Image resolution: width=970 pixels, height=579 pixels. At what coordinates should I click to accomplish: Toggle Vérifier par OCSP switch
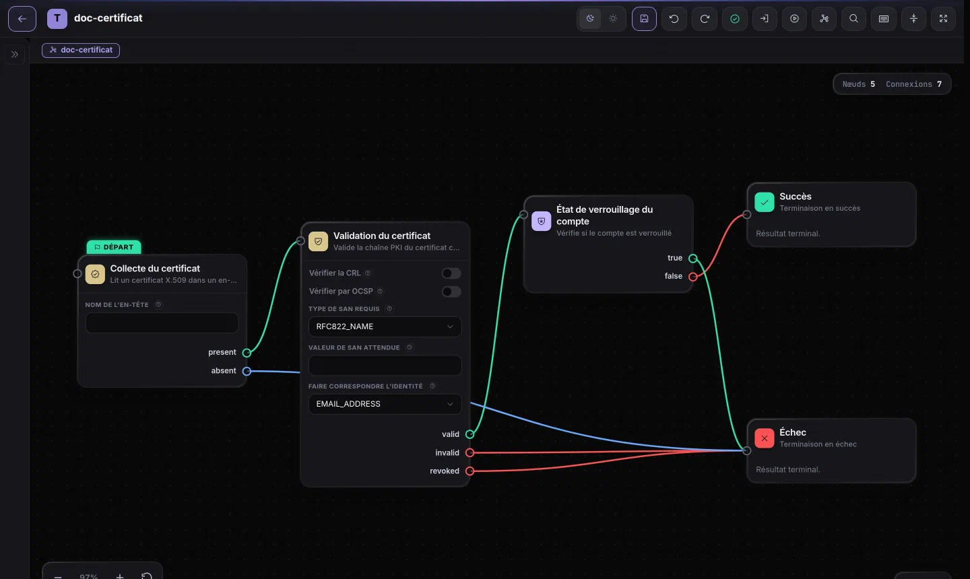pyautogui.click(x=451, y=292)
